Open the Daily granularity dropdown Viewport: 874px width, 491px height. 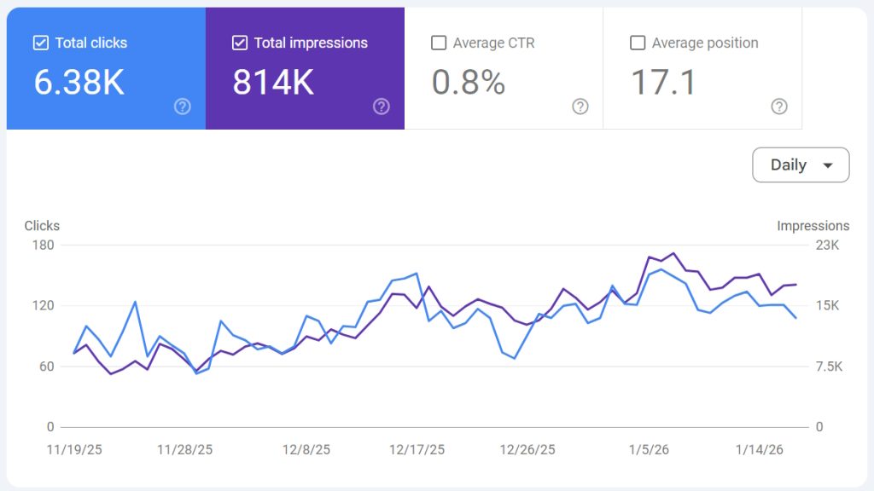800,165
